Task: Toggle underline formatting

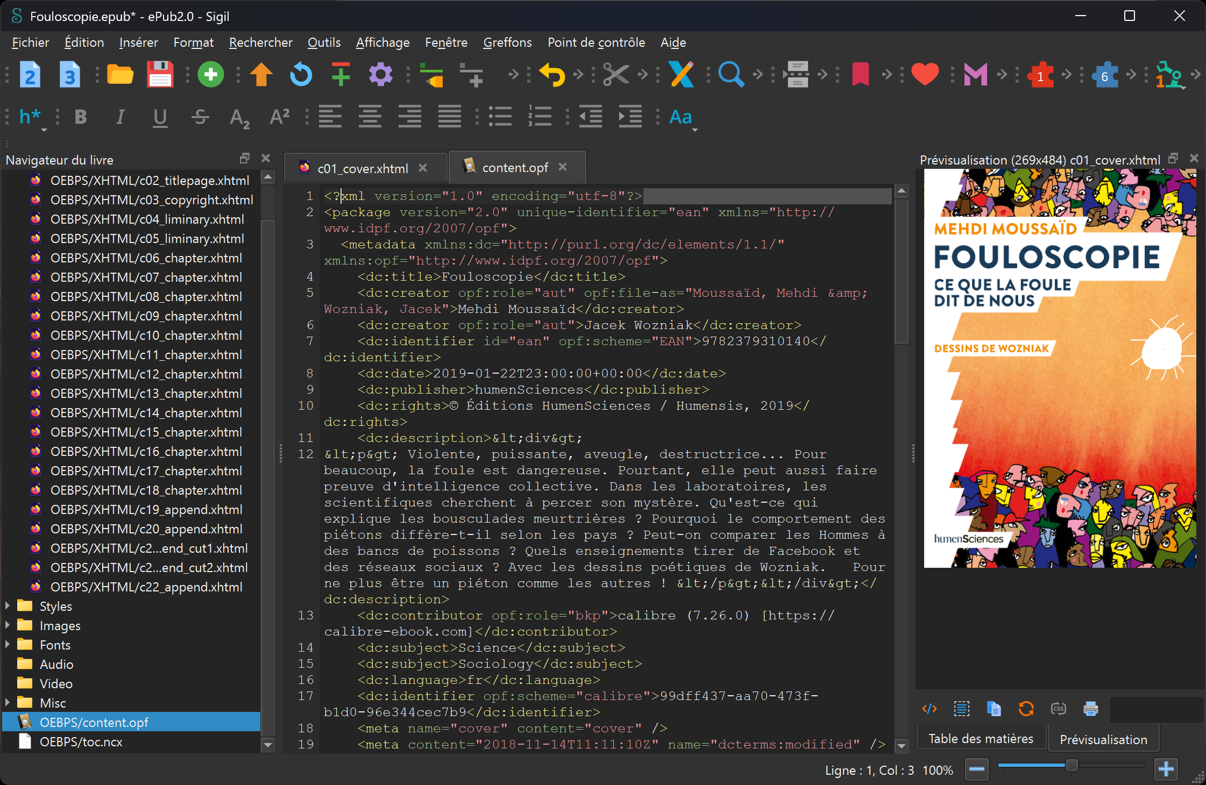Action: click(160, 117)
